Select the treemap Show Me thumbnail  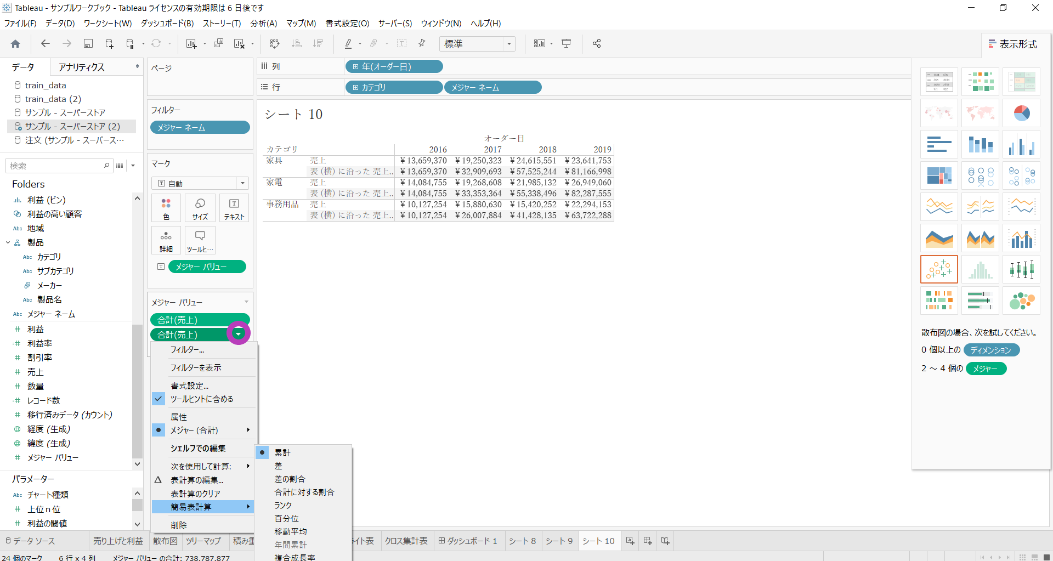click(x=939, y=175)
